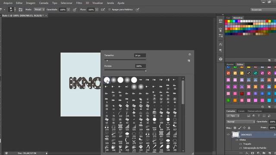This screenshot has width=276, height=155.
Task: Close the IKNOWLES document tab
Action: pos(46,15)
